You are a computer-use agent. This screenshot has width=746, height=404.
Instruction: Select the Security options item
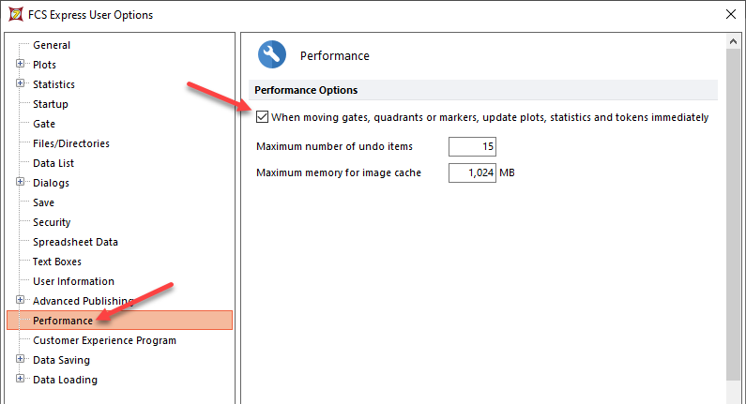point(52,222)
